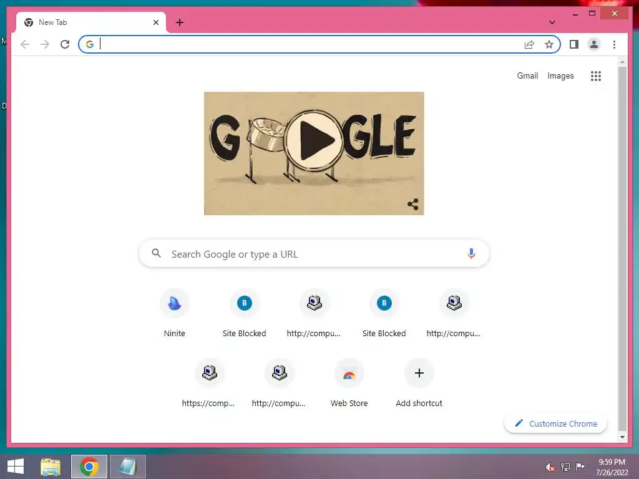Open the profile avatar menu
Image resolution: width=639 pixels, height=479 pixels.
click(594, 44)
